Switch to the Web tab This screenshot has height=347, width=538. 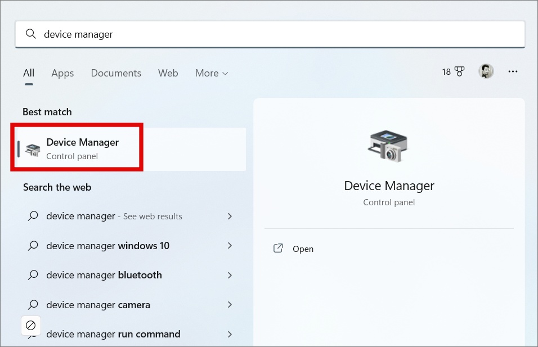(168, 73)
